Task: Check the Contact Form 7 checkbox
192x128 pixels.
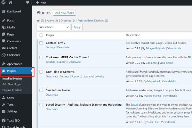Action: click(x=41, y=43)
